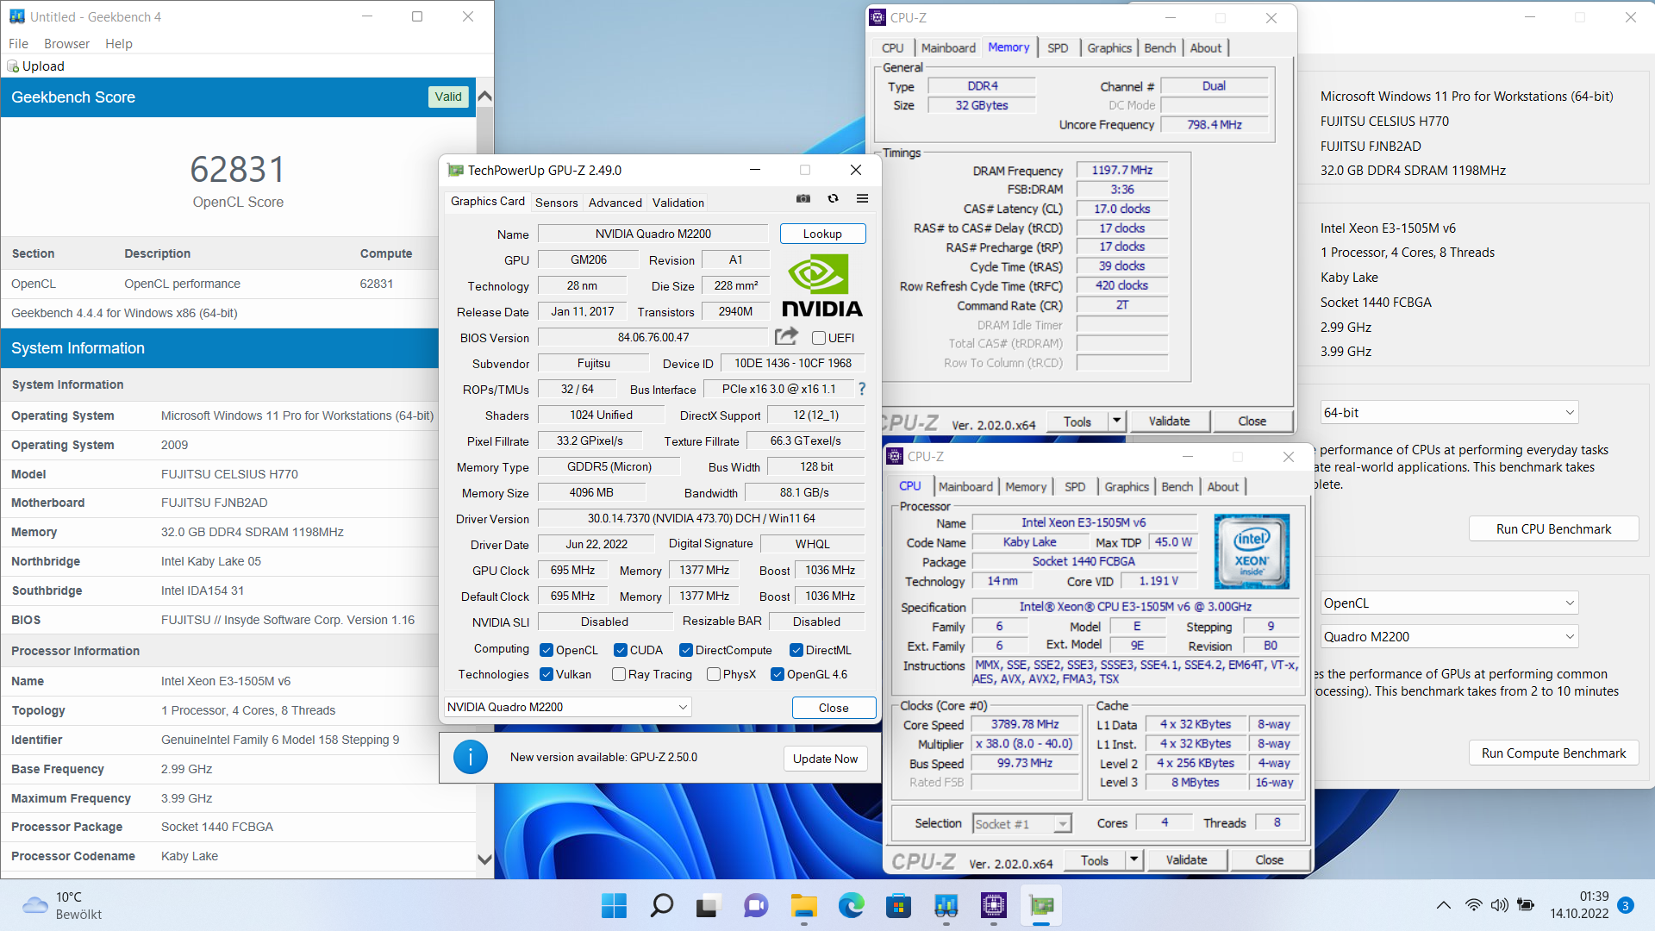Click the GPU Name field NVIDIA Quadro M2200
Image resolution: width=1655 pixels, height=931 pixels.
point(653,234)
